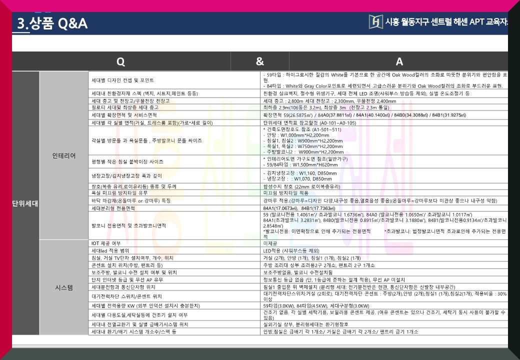The width and height of the screenshot is (520, 360).
Task: Click question '세대별 전력용량 KW' row
Action: [x=145, y=305]
